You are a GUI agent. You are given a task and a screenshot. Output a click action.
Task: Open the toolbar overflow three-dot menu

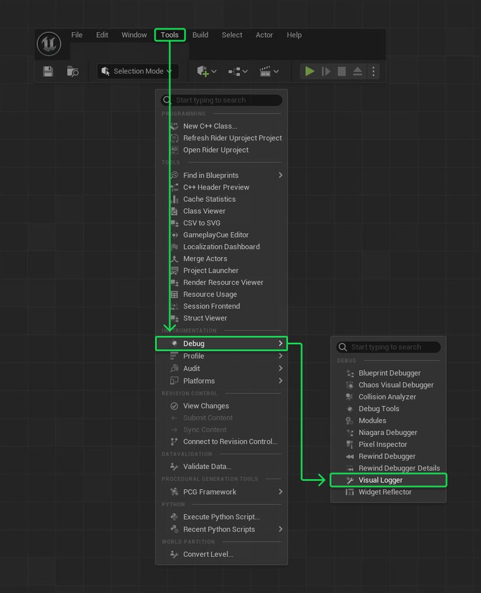pyautogui.click(x=372, y=71)
